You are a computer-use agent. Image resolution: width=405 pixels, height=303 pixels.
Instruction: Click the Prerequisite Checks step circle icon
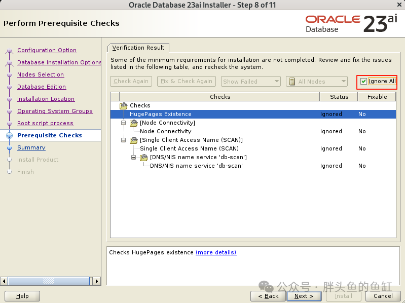click(9, 135)
